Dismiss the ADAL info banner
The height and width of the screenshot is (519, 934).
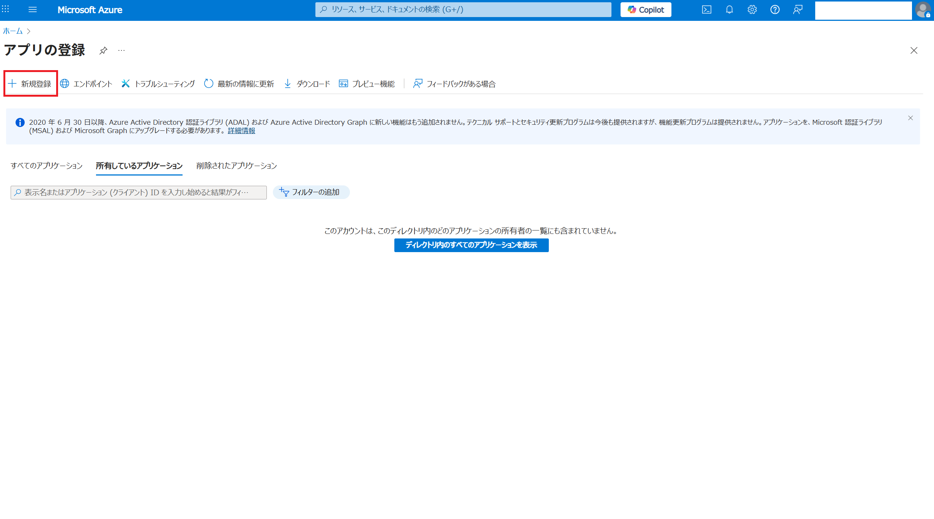click(910, 118)
